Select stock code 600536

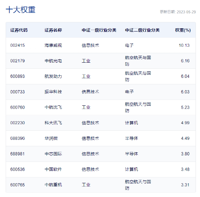coord(17,169)
